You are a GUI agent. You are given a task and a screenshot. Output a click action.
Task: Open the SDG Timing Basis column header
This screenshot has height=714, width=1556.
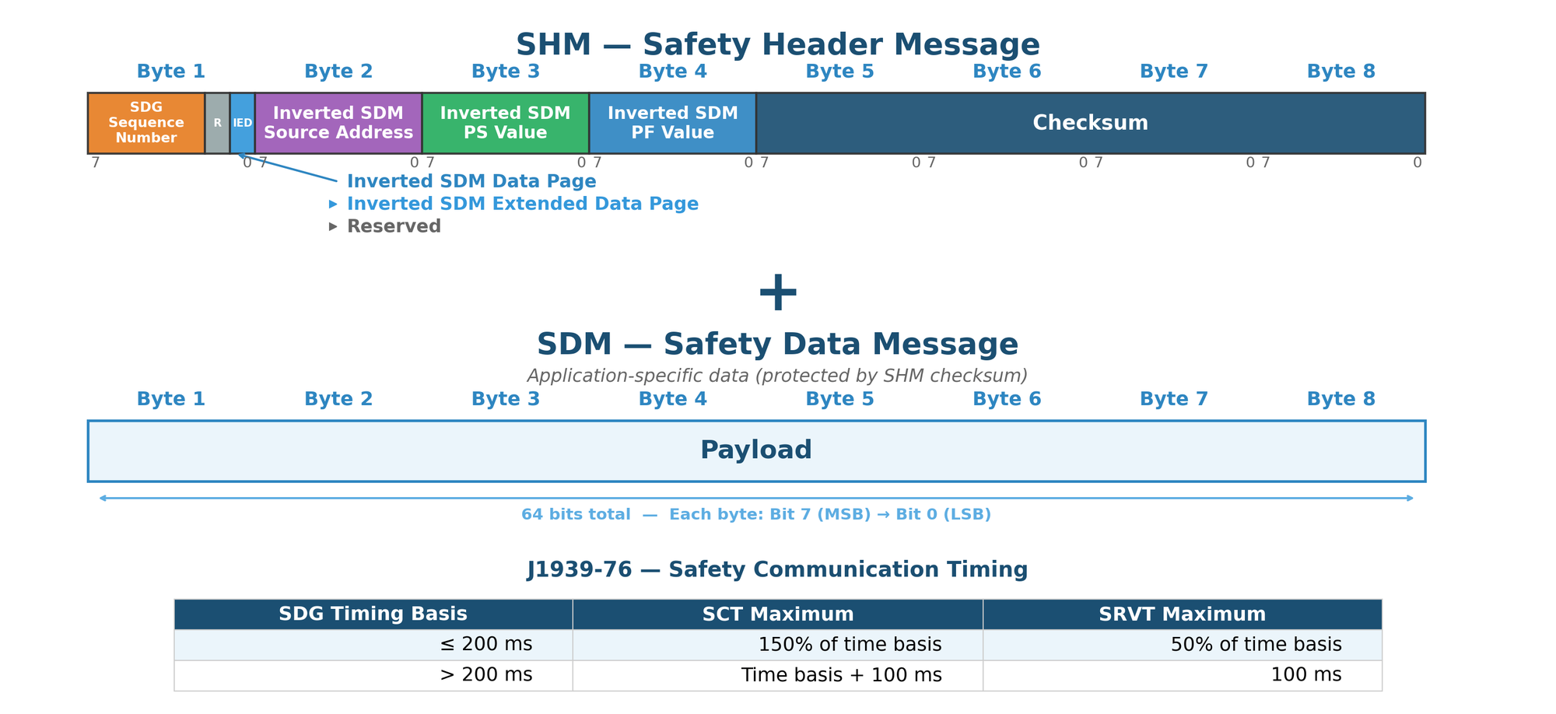tap(373, 614)
